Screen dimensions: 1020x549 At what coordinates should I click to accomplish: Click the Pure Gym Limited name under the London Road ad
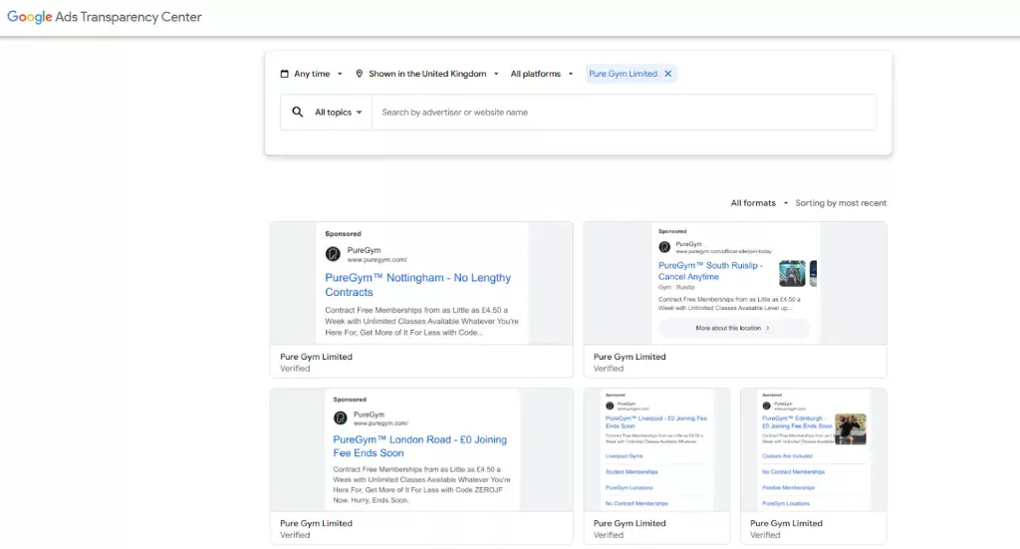(x=316, y=523)
